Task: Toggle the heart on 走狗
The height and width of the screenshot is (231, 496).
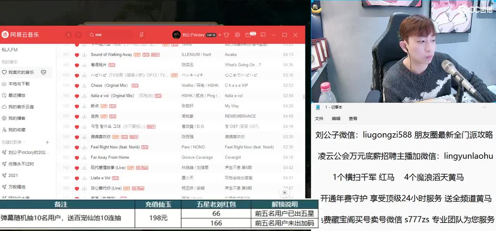Action: [x=77, y=116]
